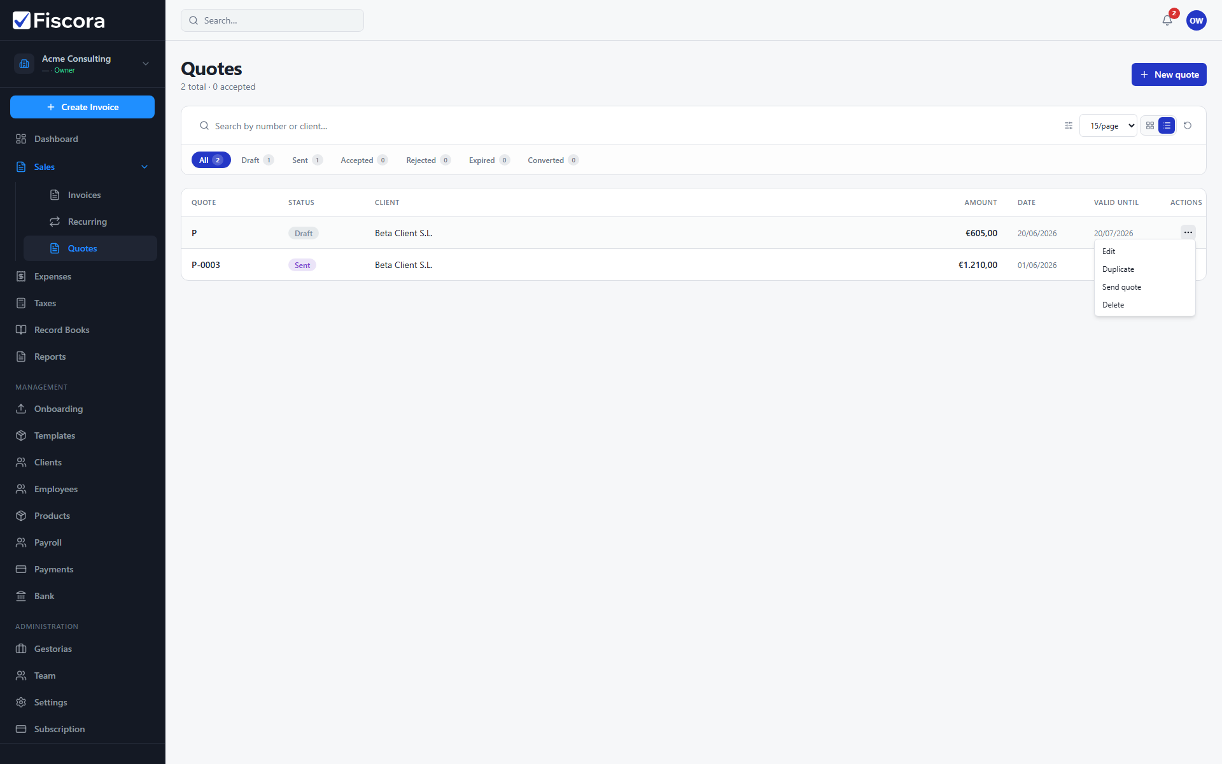1222x764 pixels.
Task: Show the Sent quotes tab
Action: point(307,160)
